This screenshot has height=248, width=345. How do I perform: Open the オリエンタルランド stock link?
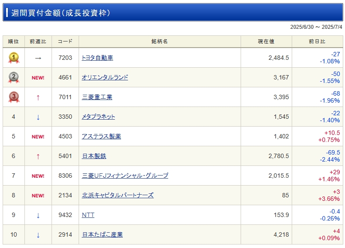105,77
